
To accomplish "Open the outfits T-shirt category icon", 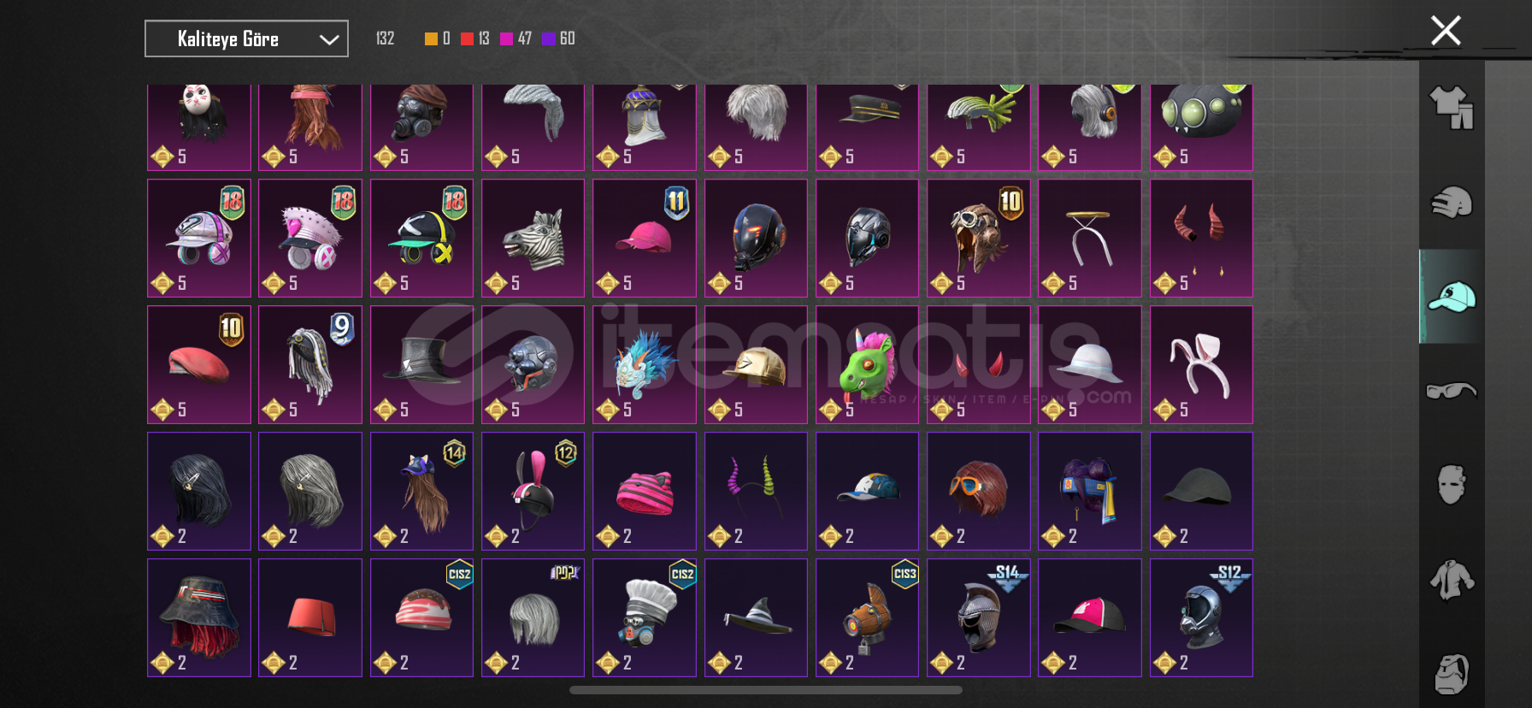I will tap(1452, 109).
